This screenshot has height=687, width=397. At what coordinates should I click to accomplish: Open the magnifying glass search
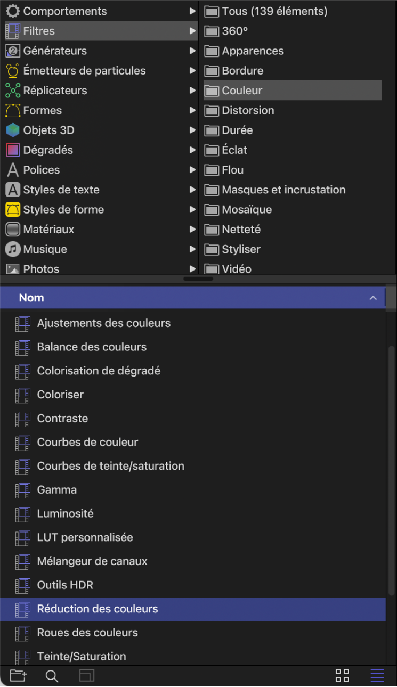(x=52, y=675)
